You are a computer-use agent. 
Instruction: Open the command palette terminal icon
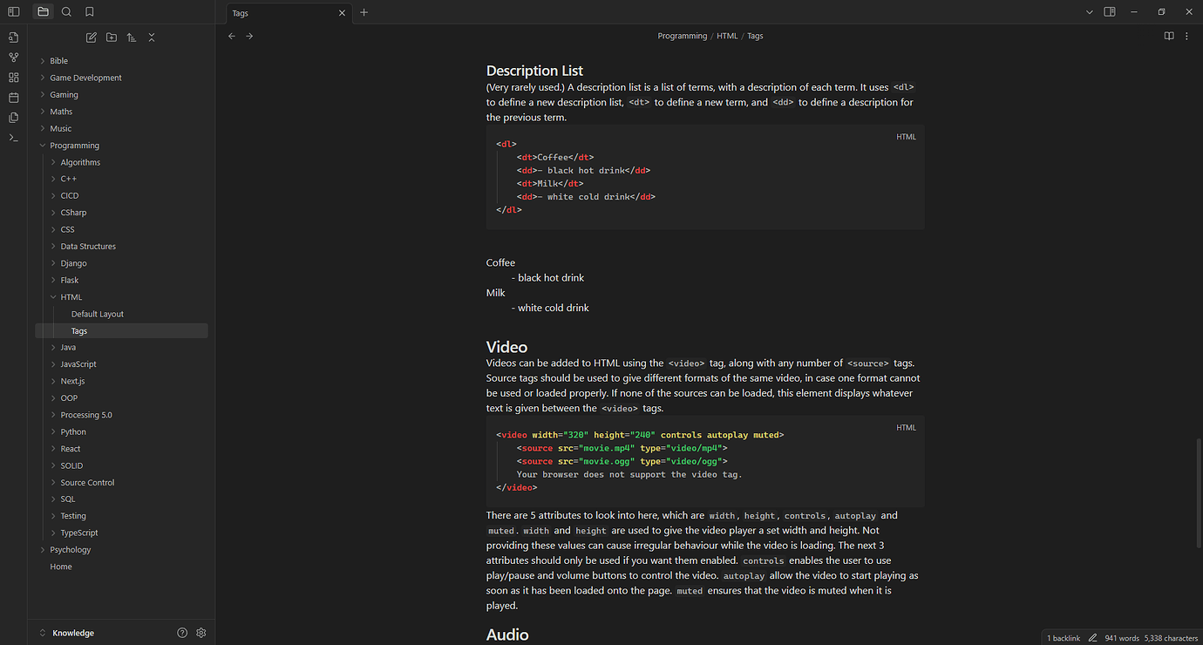(13, 138)
